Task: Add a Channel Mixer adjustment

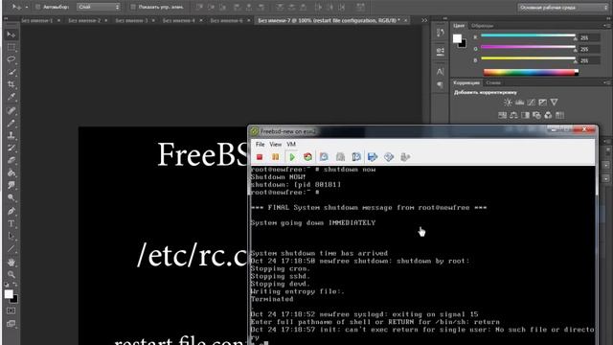Action: coord(548,115)
